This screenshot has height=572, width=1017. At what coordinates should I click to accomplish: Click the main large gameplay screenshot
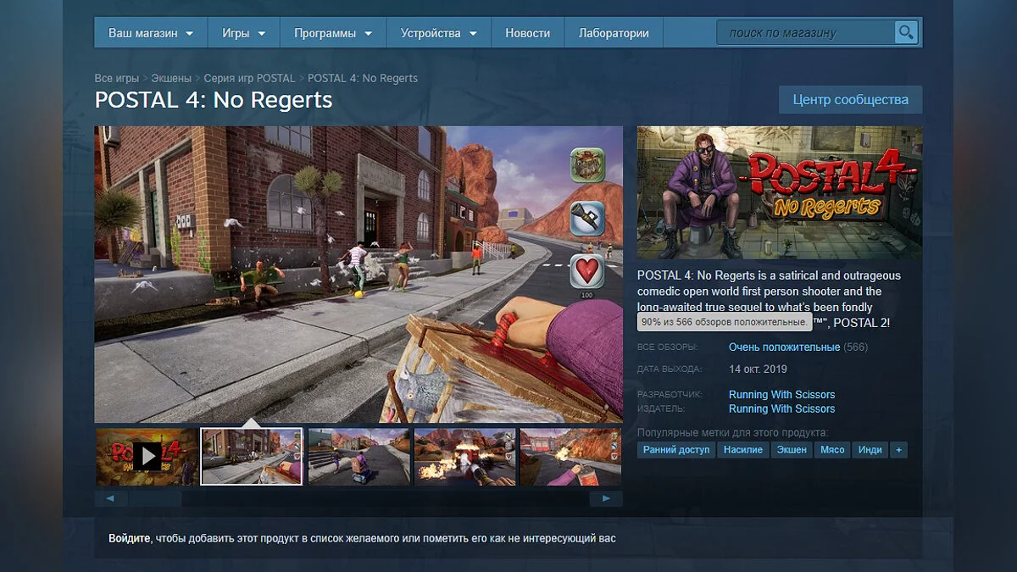[358, 274]
